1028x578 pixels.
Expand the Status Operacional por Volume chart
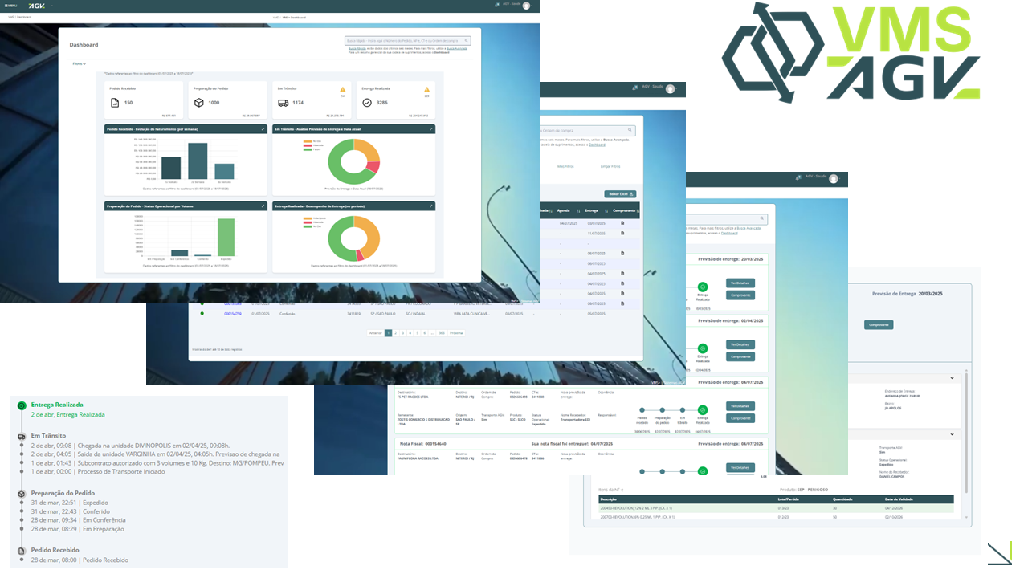tap(263, 206)
